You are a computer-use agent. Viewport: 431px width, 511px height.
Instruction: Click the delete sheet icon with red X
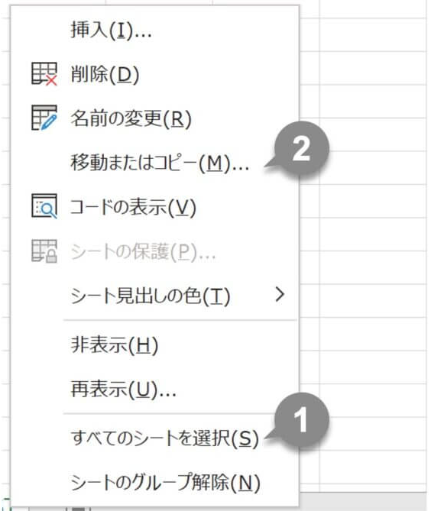44,74
